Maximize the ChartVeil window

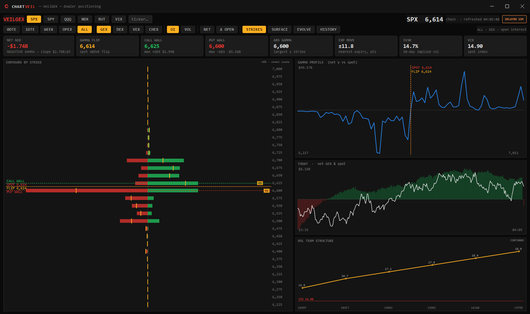point(507,6)
